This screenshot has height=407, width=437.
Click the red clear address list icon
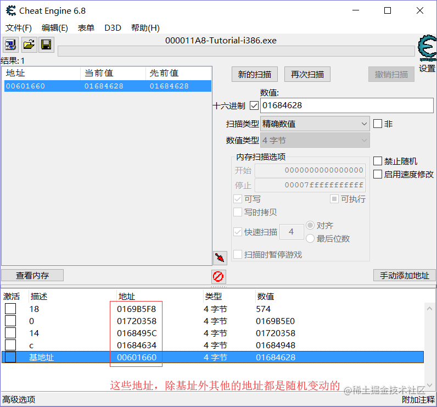pos(218,276)
